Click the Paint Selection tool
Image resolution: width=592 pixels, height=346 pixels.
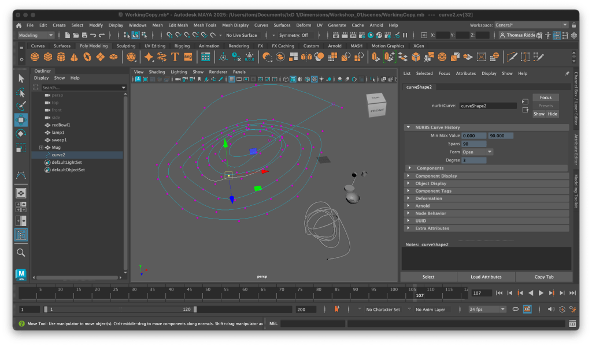21,107
